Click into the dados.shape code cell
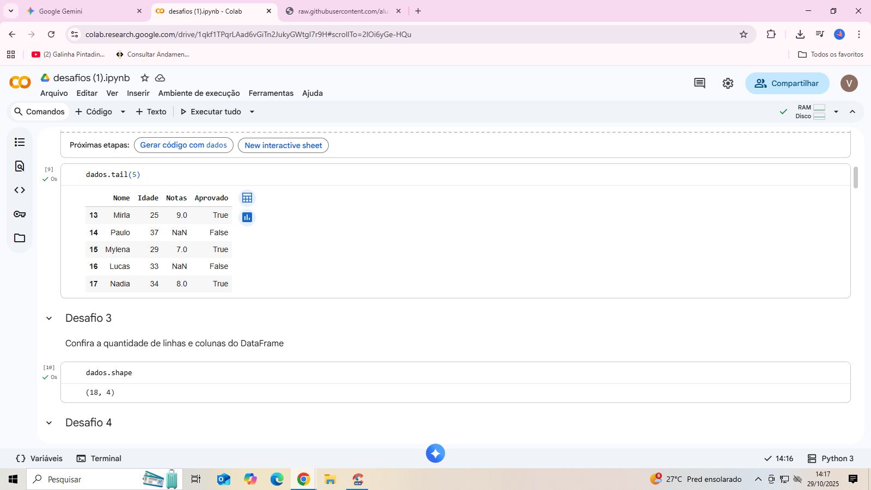 [x=455, y=373]
